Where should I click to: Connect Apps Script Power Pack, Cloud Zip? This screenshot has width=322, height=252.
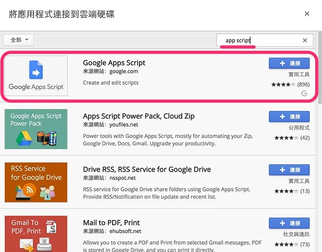tap(289, 117)
